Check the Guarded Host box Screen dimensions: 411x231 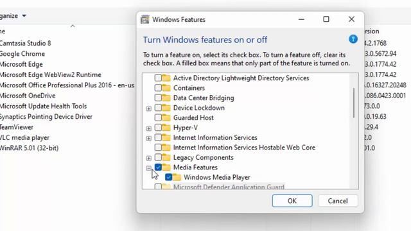pyautogui.click(x=158, y=117)
